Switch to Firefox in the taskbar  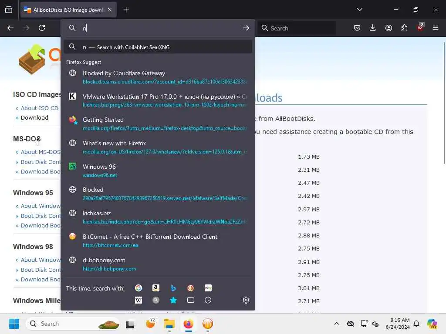coord(188,324)
